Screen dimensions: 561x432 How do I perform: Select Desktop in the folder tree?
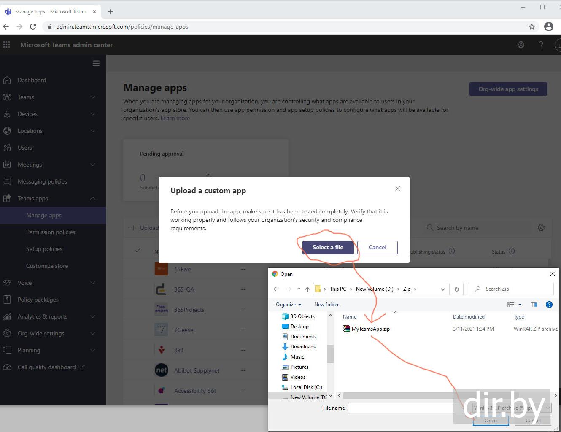[299, 327]
